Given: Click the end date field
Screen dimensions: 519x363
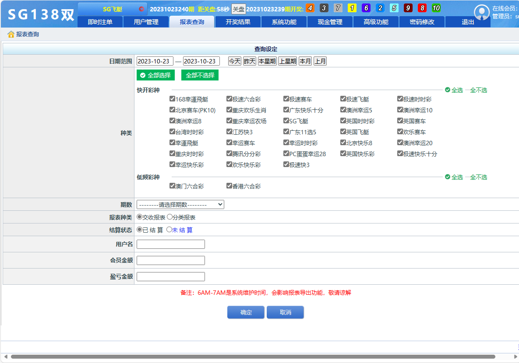Looking at the screenshot, I should 201,61.
